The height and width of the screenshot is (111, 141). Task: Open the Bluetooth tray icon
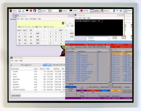point(114,11)
